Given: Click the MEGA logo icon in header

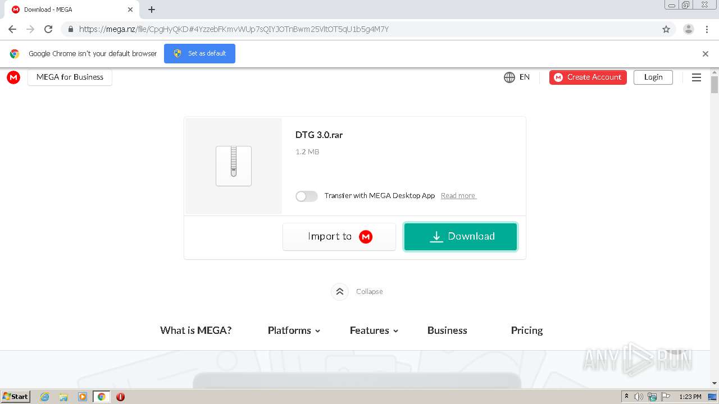Looking at the screenshot, I should click(x=13, y=77).
